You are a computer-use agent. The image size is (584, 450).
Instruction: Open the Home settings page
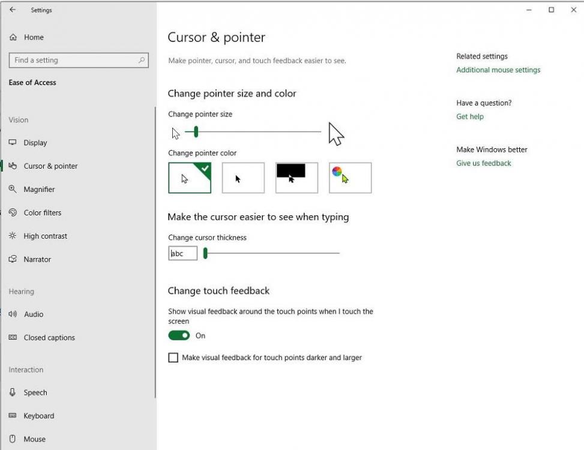[34, 37]
